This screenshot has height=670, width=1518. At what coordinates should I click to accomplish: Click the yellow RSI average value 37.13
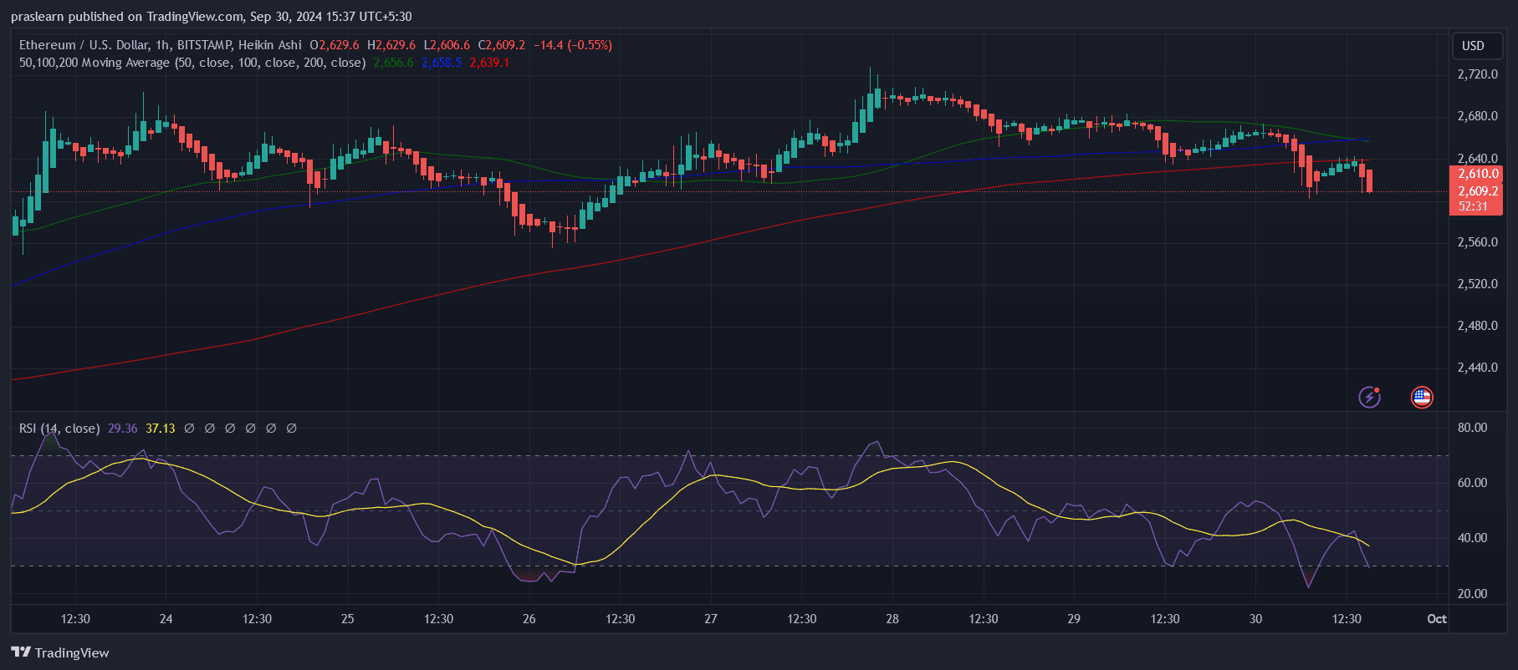[x=160, y=429]
